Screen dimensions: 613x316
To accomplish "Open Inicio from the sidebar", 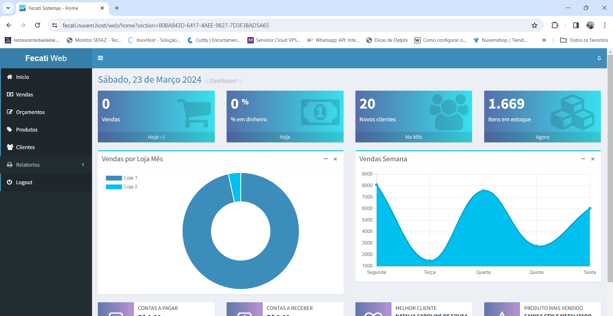I will click(22, 77).
